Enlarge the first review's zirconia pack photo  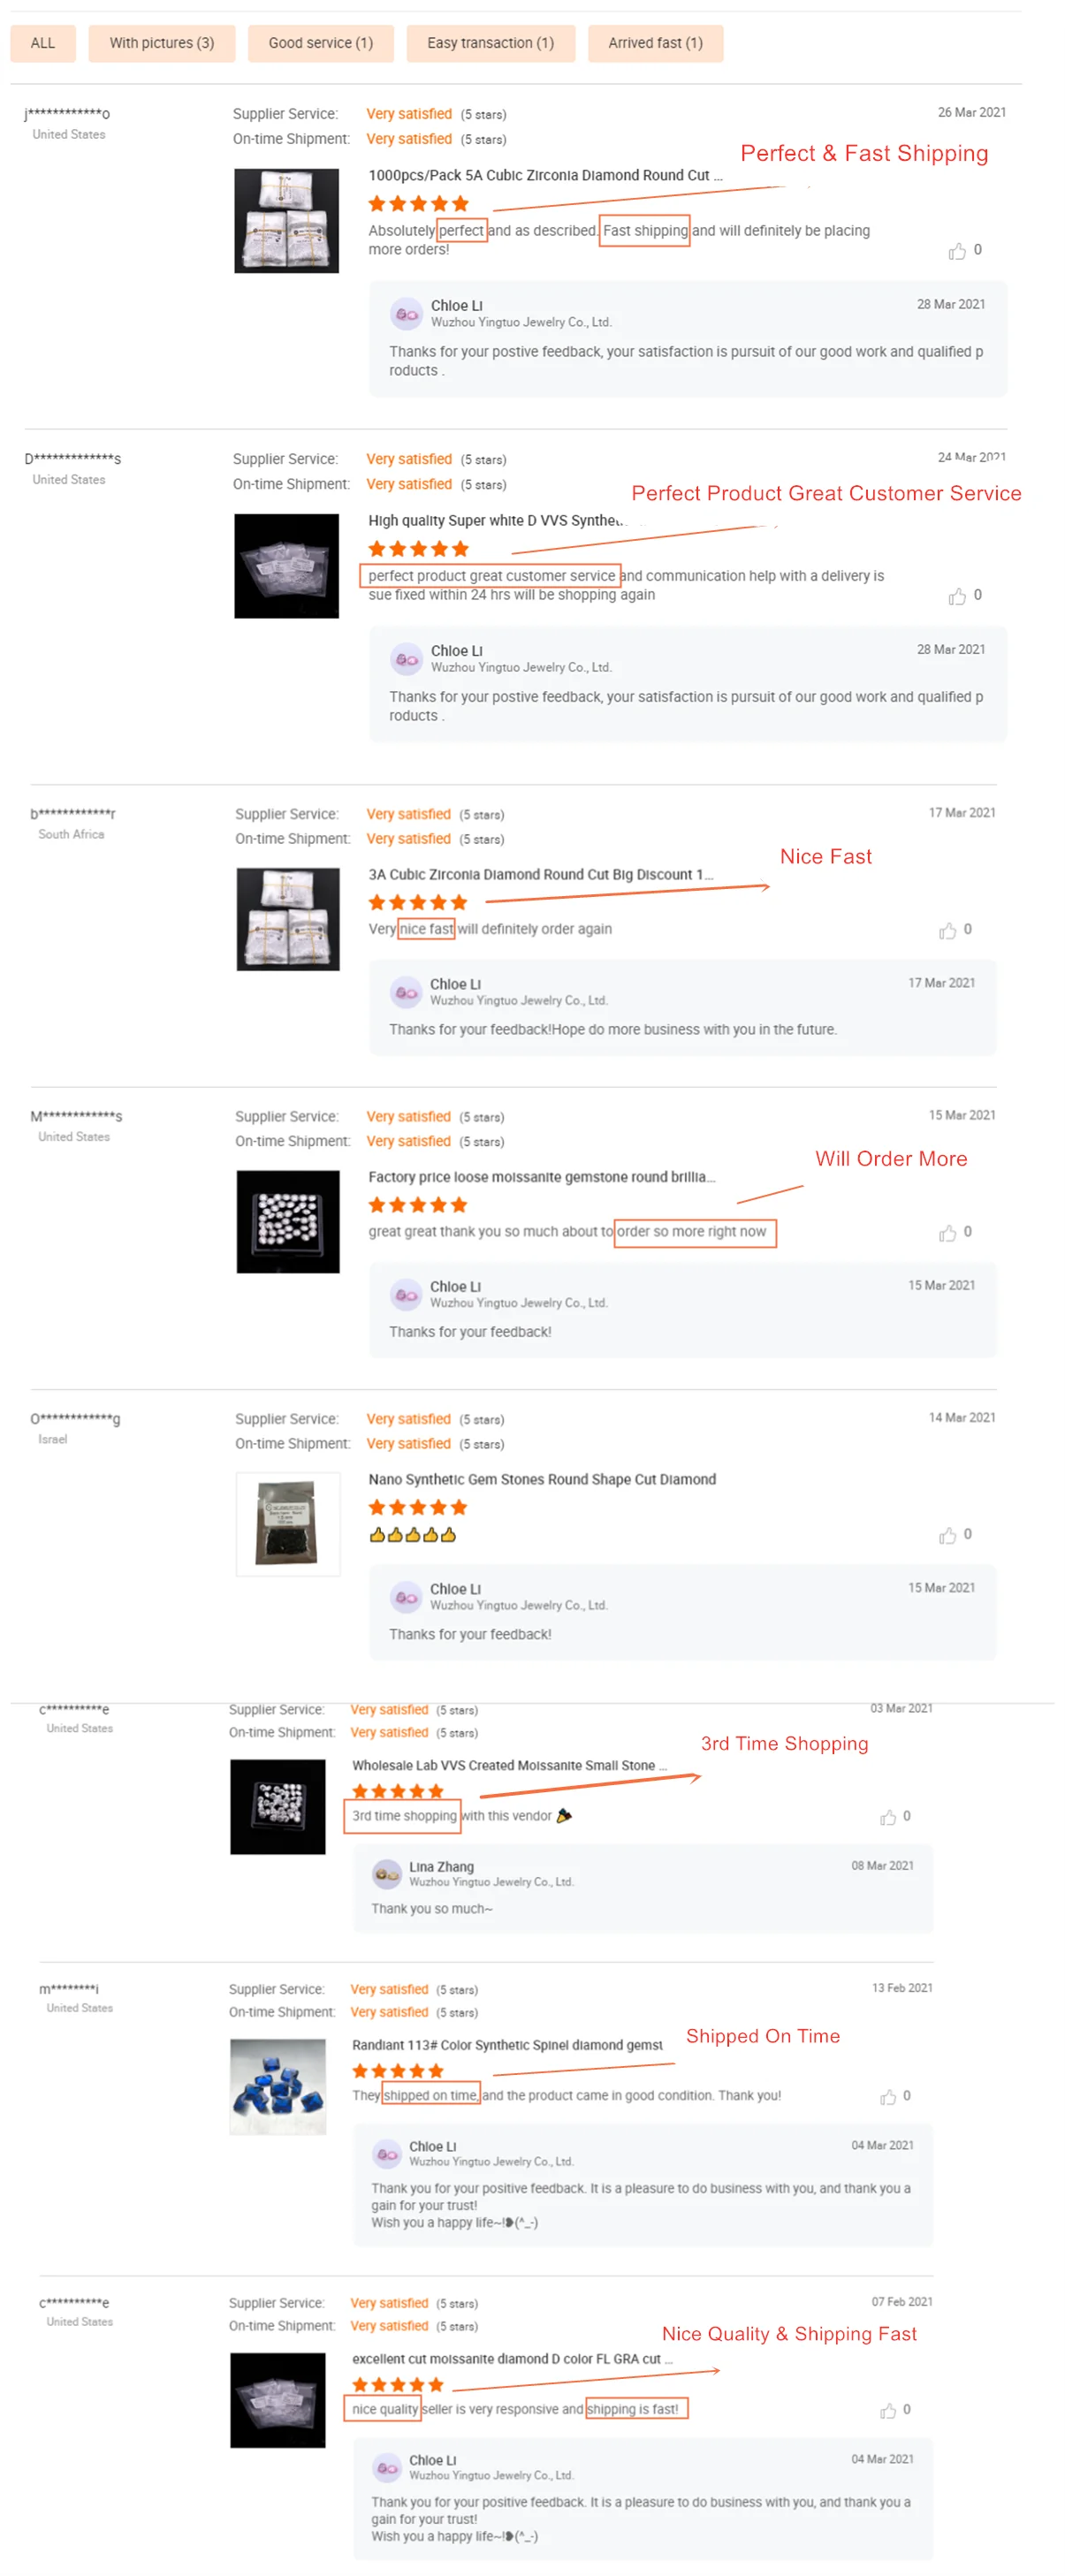click(x=286, y=221)
